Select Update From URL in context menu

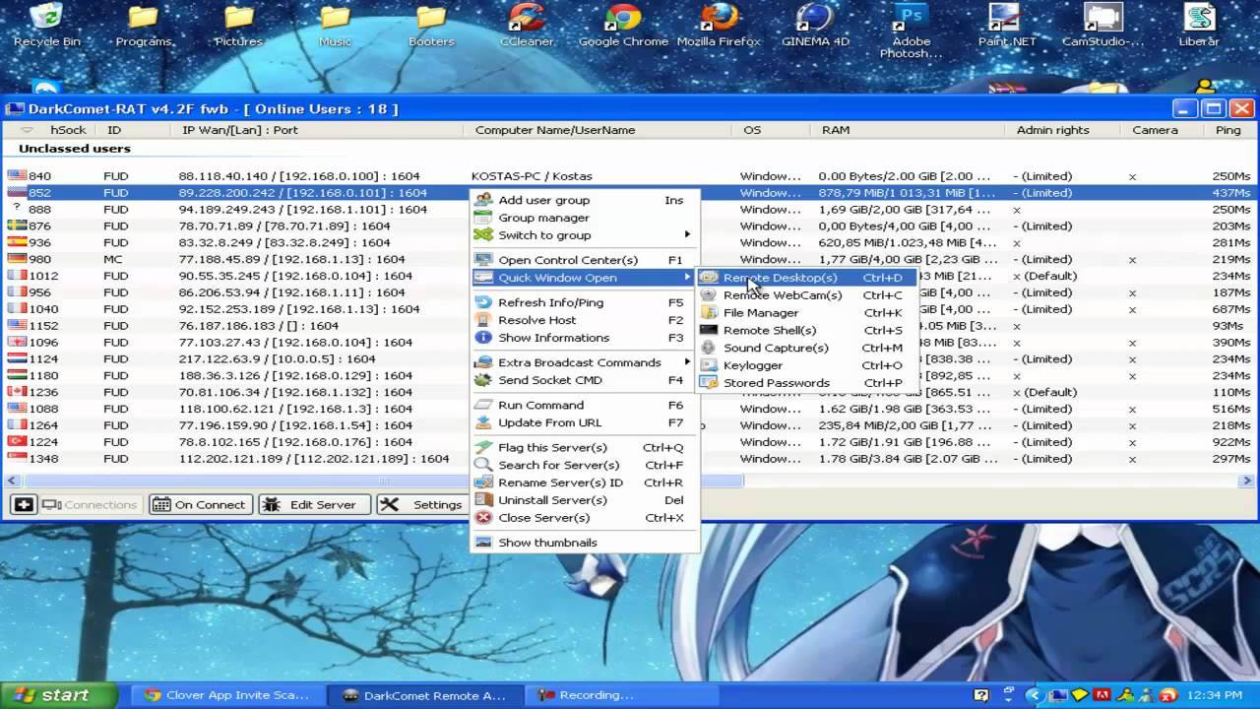click(583, 422)
